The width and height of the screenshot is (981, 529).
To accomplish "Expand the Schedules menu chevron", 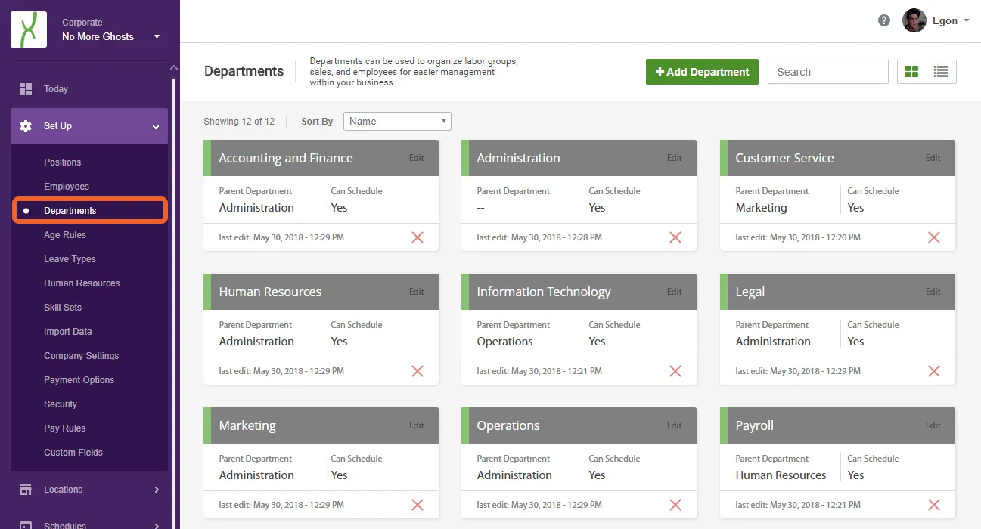I will tap(157, 525).
